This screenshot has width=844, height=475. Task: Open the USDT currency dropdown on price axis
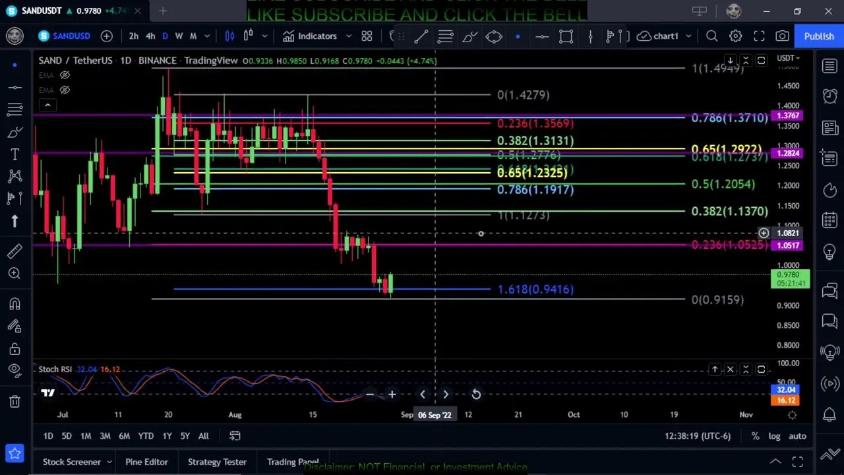click(787, 58)
